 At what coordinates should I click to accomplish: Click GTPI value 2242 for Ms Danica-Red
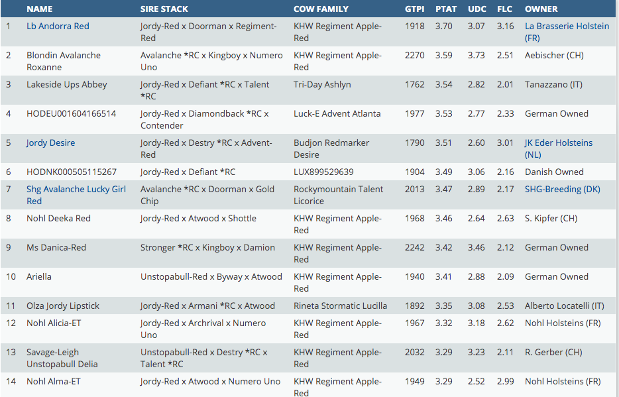tap(414, 248)
